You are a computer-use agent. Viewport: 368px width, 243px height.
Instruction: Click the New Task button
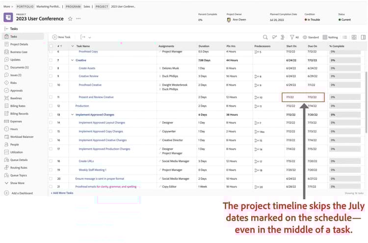[61, 37]
